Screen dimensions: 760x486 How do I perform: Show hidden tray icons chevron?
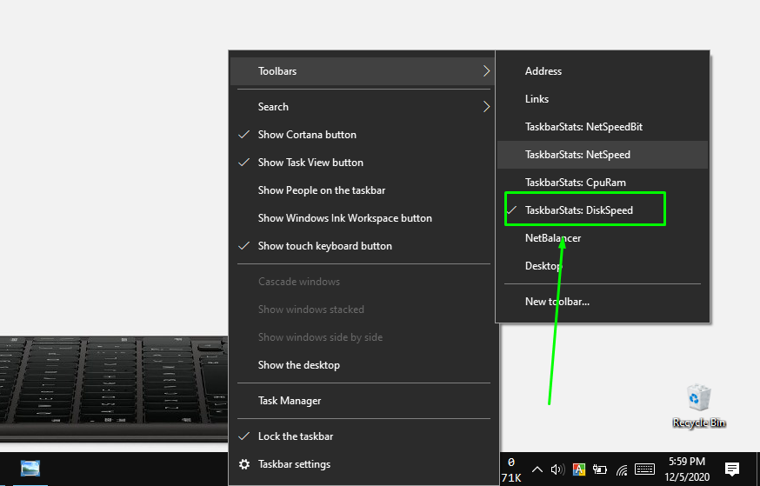(x=537, y=469)
